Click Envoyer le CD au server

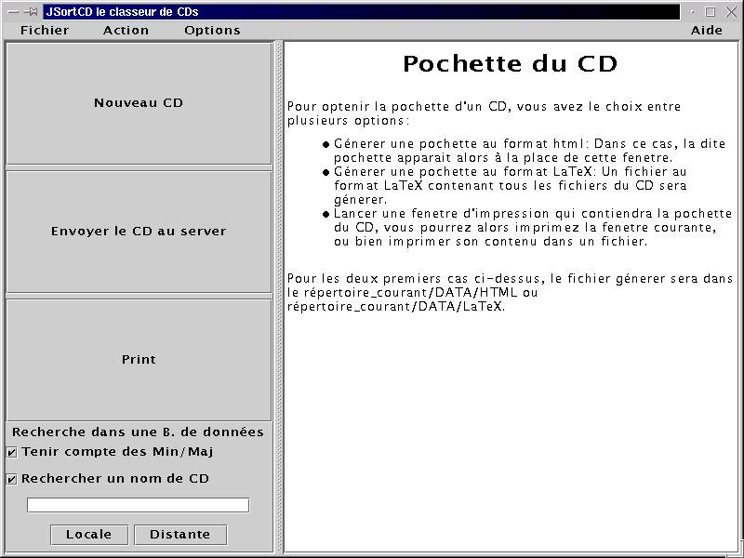pyautogui.click(x=139, y=232)
